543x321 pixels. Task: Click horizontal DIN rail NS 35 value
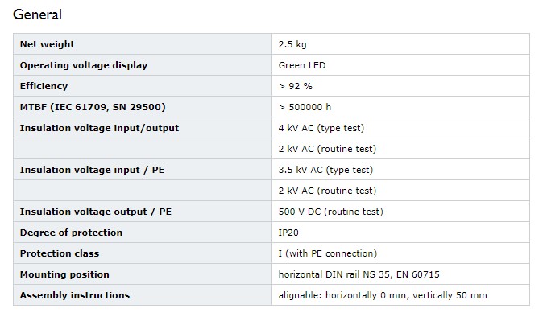tap(359, 274)
